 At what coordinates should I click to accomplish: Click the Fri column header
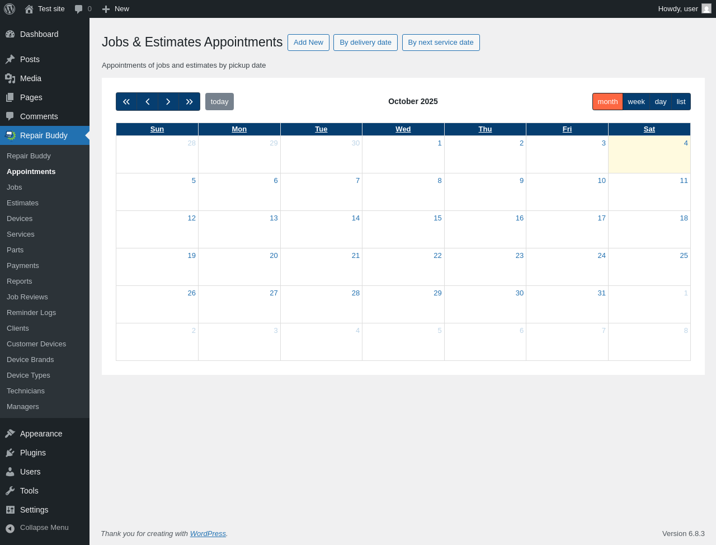[x=567, y=129]
